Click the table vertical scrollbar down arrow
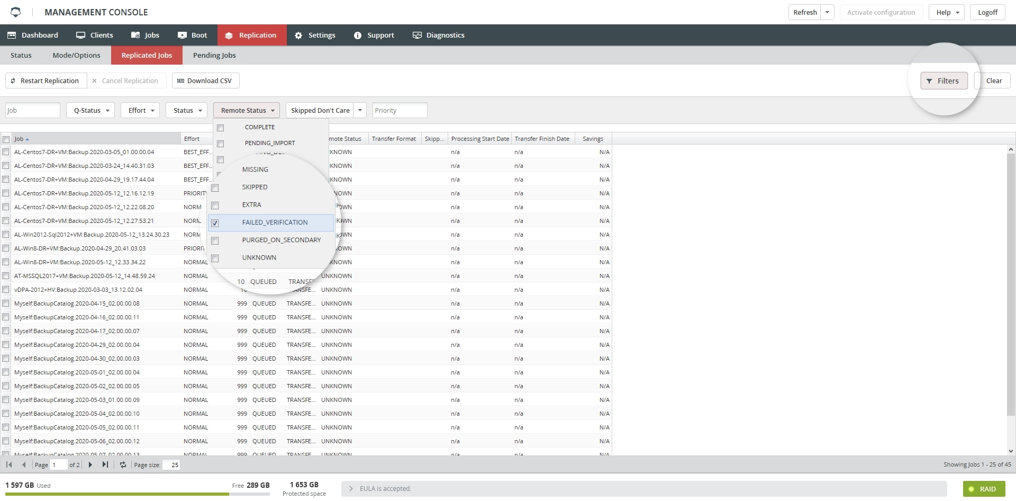This screenshot has width=1016, height=501. (1011, 451)
